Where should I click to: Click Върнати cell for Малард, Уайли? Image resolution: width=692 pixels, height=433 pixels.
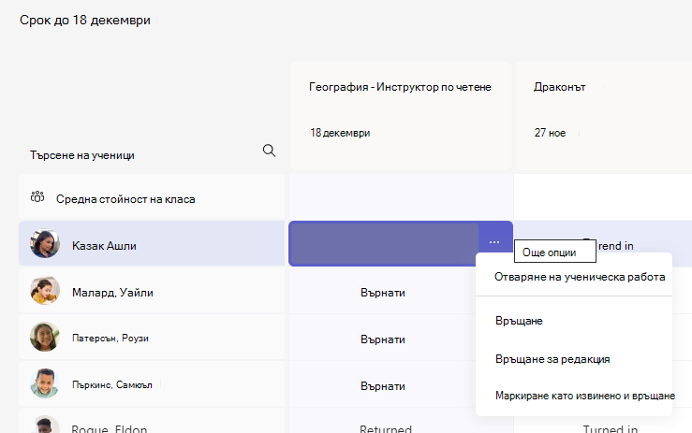point(383,293)
